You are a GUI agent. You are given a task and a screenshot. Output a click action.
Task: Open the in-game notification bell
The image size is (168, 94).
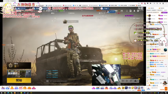[134, 11]
